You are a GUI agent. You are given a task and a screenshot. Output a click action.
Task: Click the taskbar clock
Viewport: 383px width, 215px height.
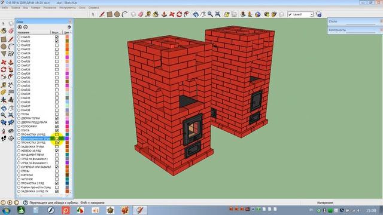coord(371,210)
